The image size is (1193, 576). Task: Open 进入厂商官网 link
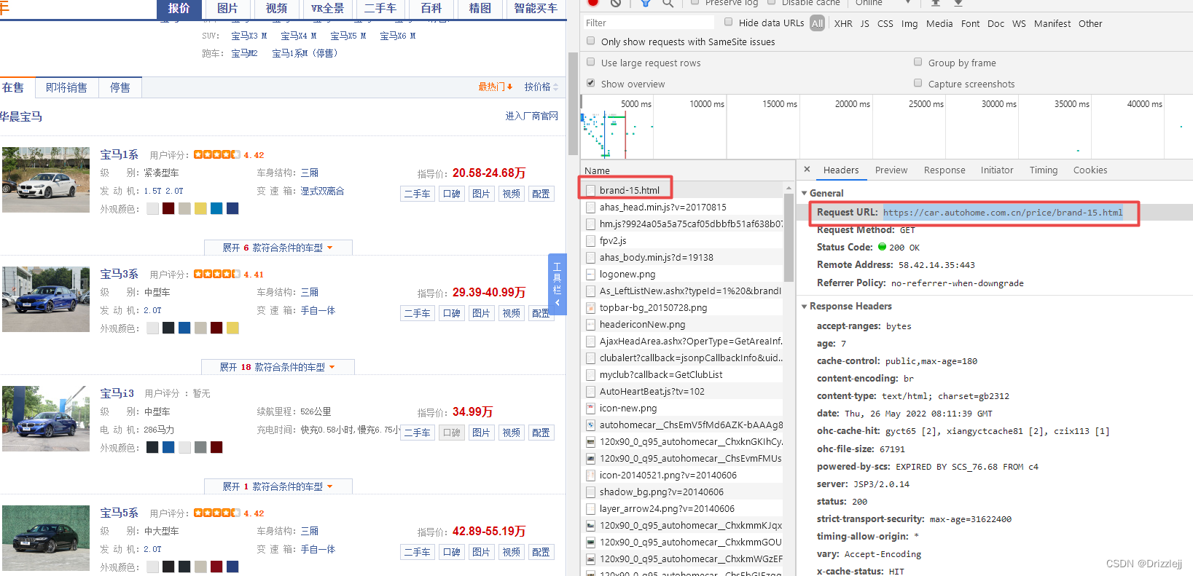point(532,116)
